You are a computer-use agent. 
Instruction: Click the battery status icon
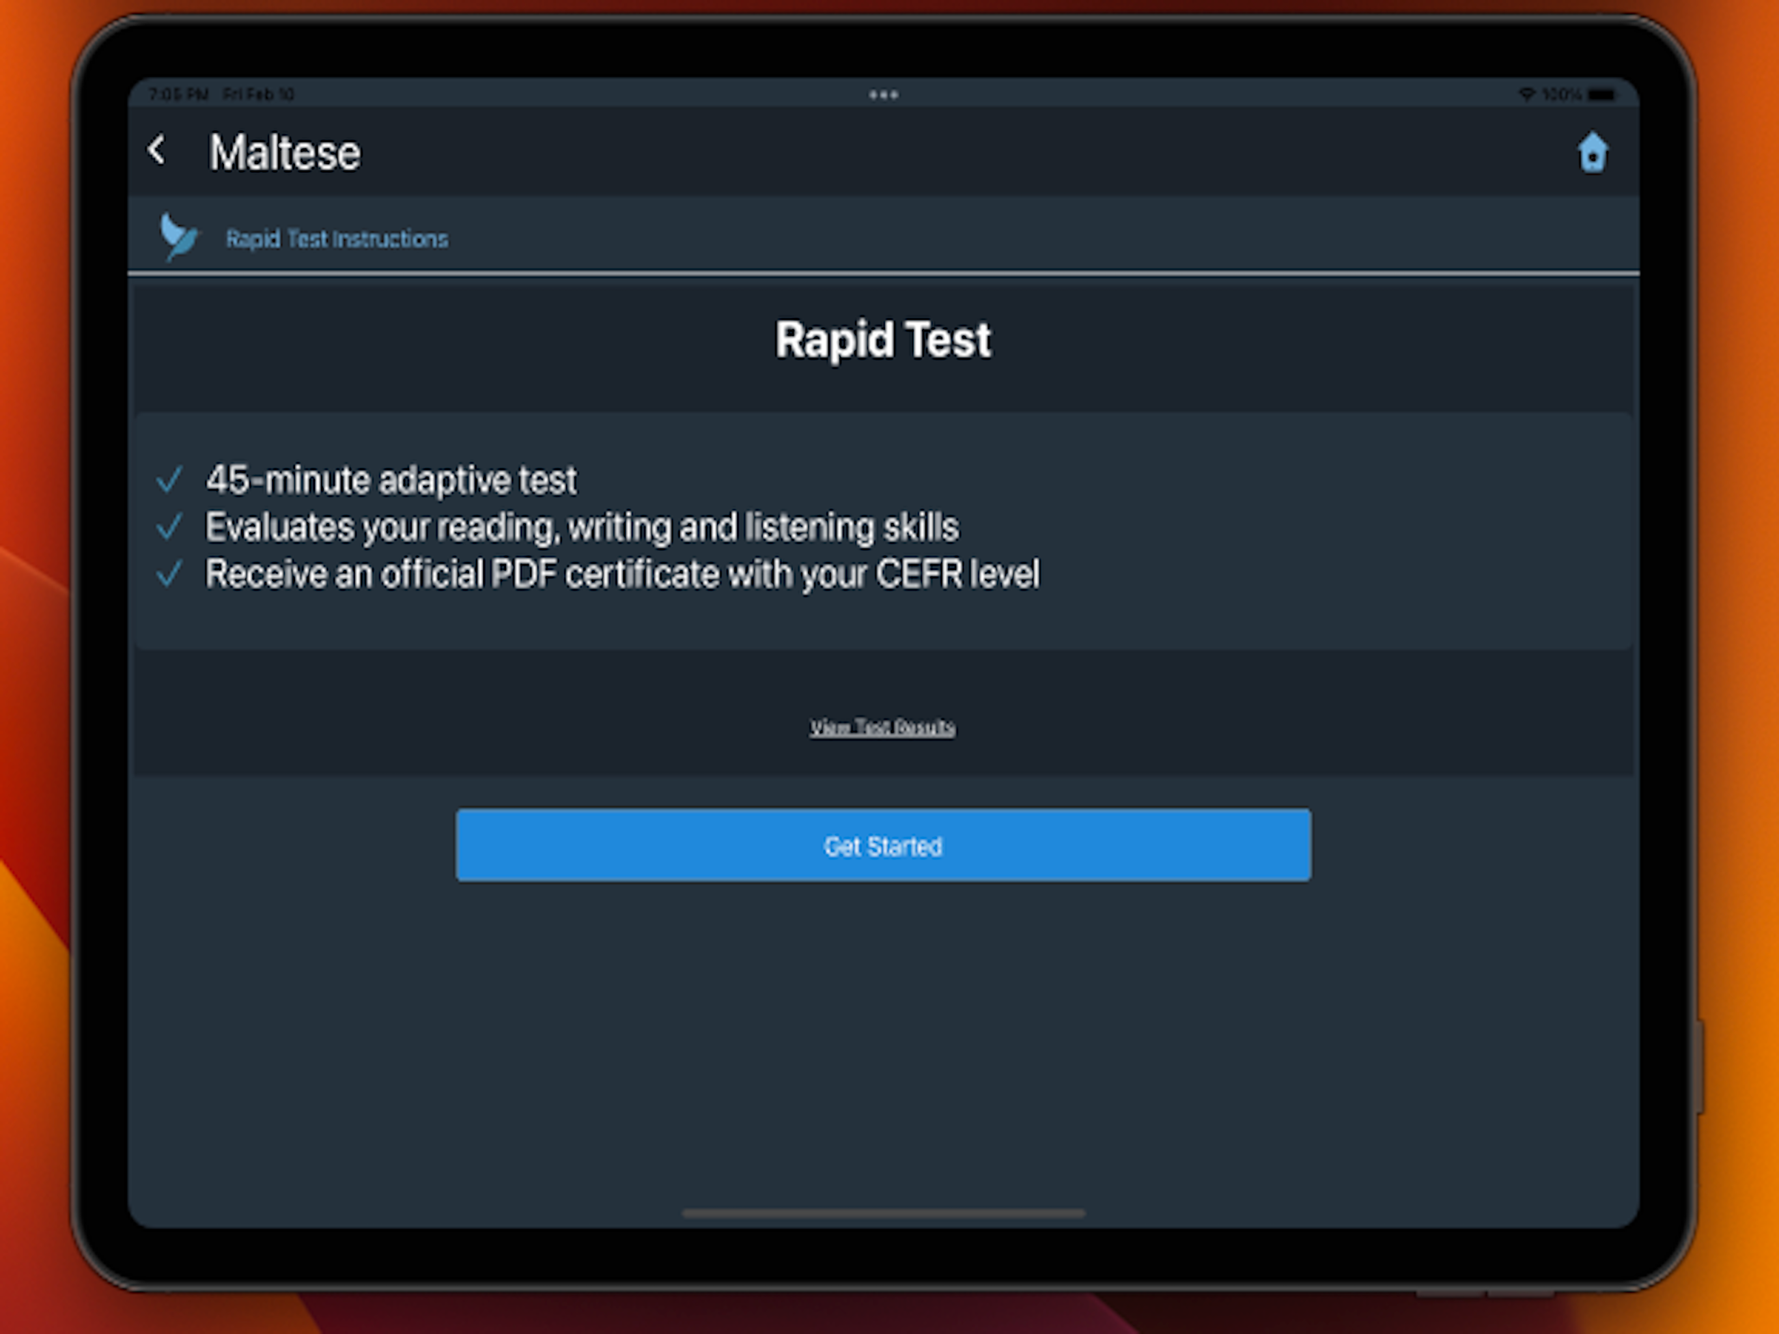[x=1601, y=95]
